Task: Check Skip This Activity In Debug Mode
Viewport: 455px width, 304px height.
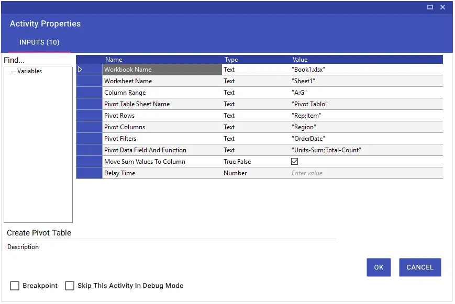Action: click(x=70, y=286)
